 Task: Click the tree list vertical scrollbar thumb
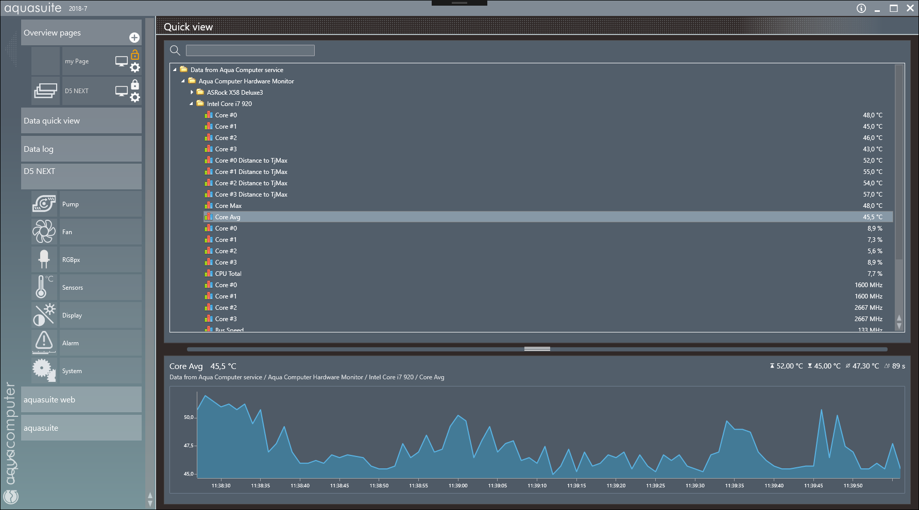(899, 162)
